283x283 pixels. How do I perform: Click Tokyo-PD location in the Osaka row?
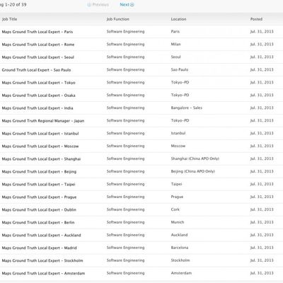(x=180, y=96)
